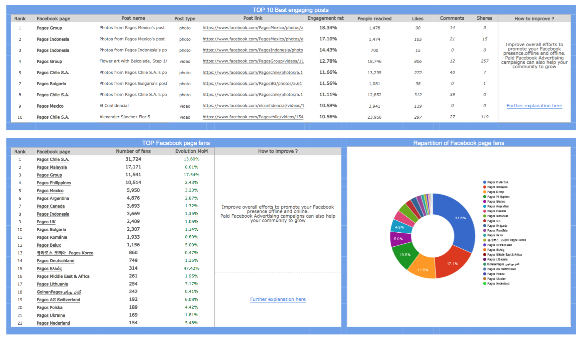Click Pagos Deutschland legend entry in chart
The image size is (584, 339).
coord(499,245)
